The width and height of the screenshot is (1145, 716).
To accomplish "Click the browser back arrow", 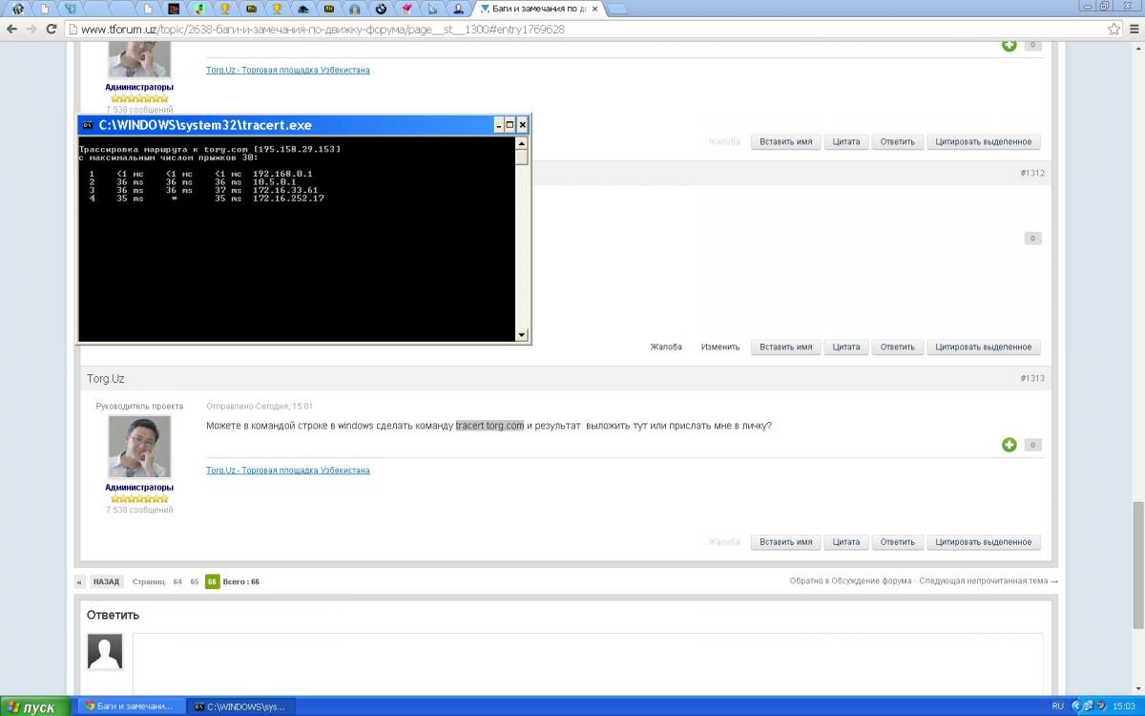I will click(11, 29).
